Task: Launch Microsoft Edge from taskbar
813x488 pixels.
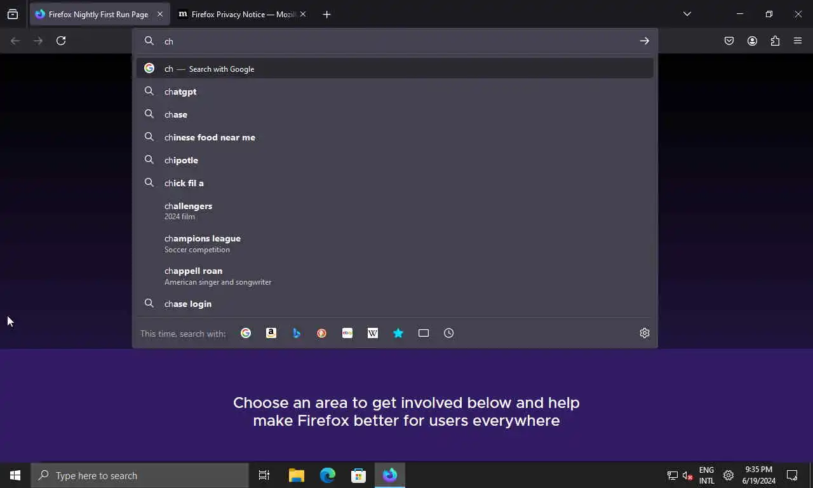Action: [327, 475]
